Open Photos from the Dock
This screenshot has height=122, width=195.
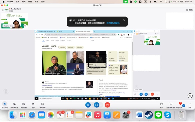(x=51, y=115)
